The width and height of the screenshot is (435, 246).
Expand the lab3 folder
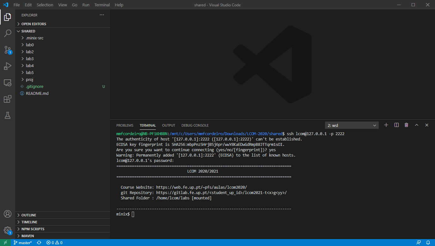point(29,58)
